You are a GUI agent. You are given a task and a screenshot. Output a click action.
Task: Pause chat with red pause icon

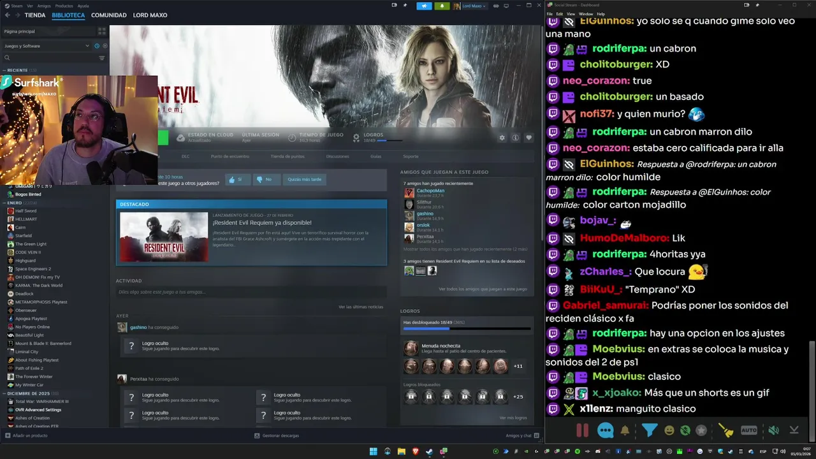(582, 430)
